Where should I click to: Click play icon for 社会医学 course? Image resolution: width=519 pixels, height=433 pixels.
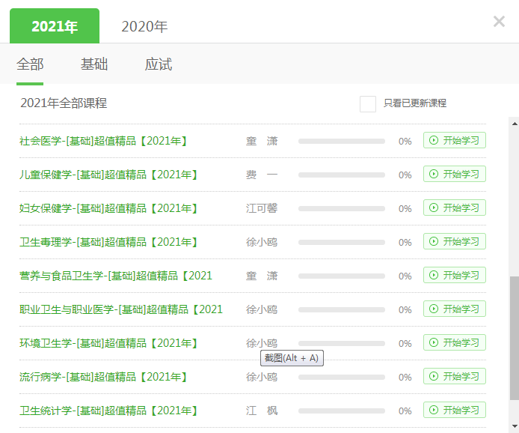pos(433,141)
